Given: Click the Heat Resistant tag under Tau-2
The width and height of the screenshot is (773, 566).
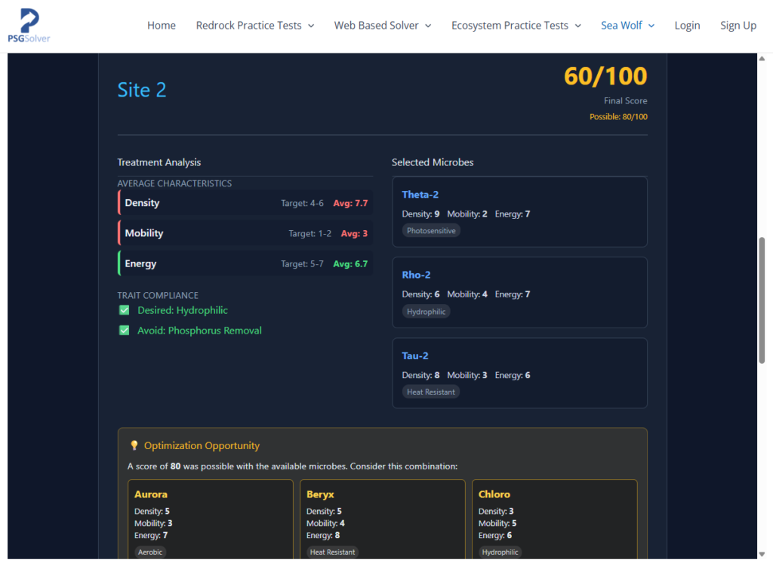Looking at the screenshot, I should [x=431, y=392].
